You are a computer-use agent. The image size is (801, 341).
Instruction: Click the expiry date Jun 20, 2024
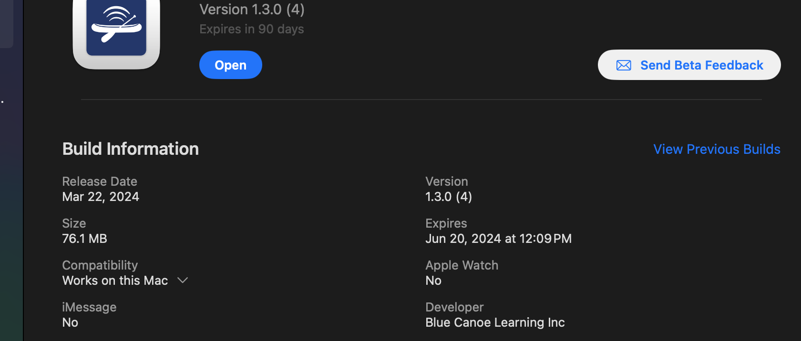pyautogui.click(x=498, y=239)
